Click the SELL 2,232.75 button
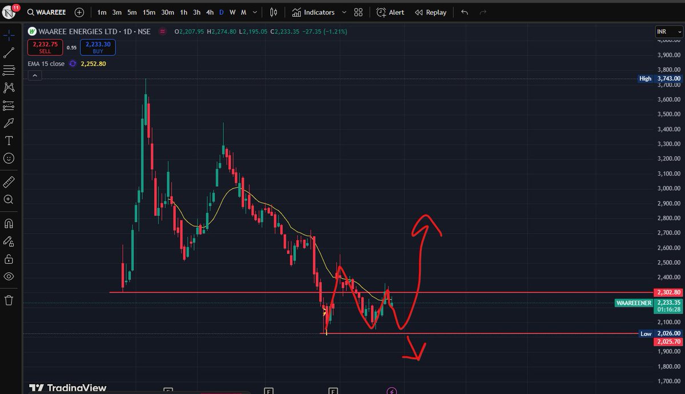 point(45,47)
